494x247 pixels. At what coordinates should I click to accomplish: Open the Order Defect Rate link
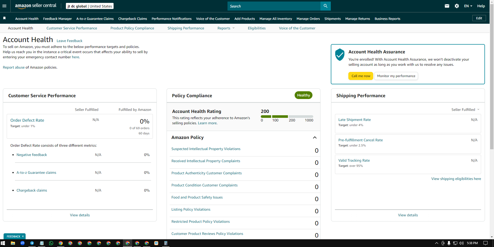[27, 120]
